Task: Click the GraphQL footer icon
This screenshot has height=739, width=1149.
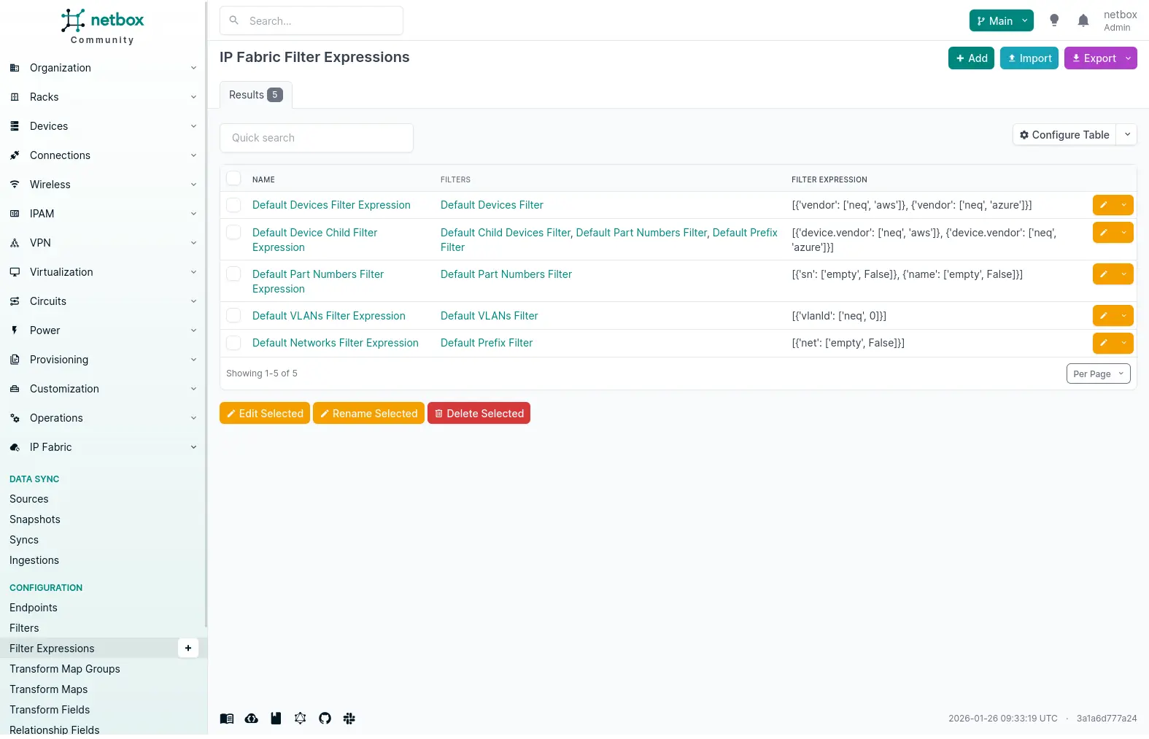Action: tap(300, 719)
